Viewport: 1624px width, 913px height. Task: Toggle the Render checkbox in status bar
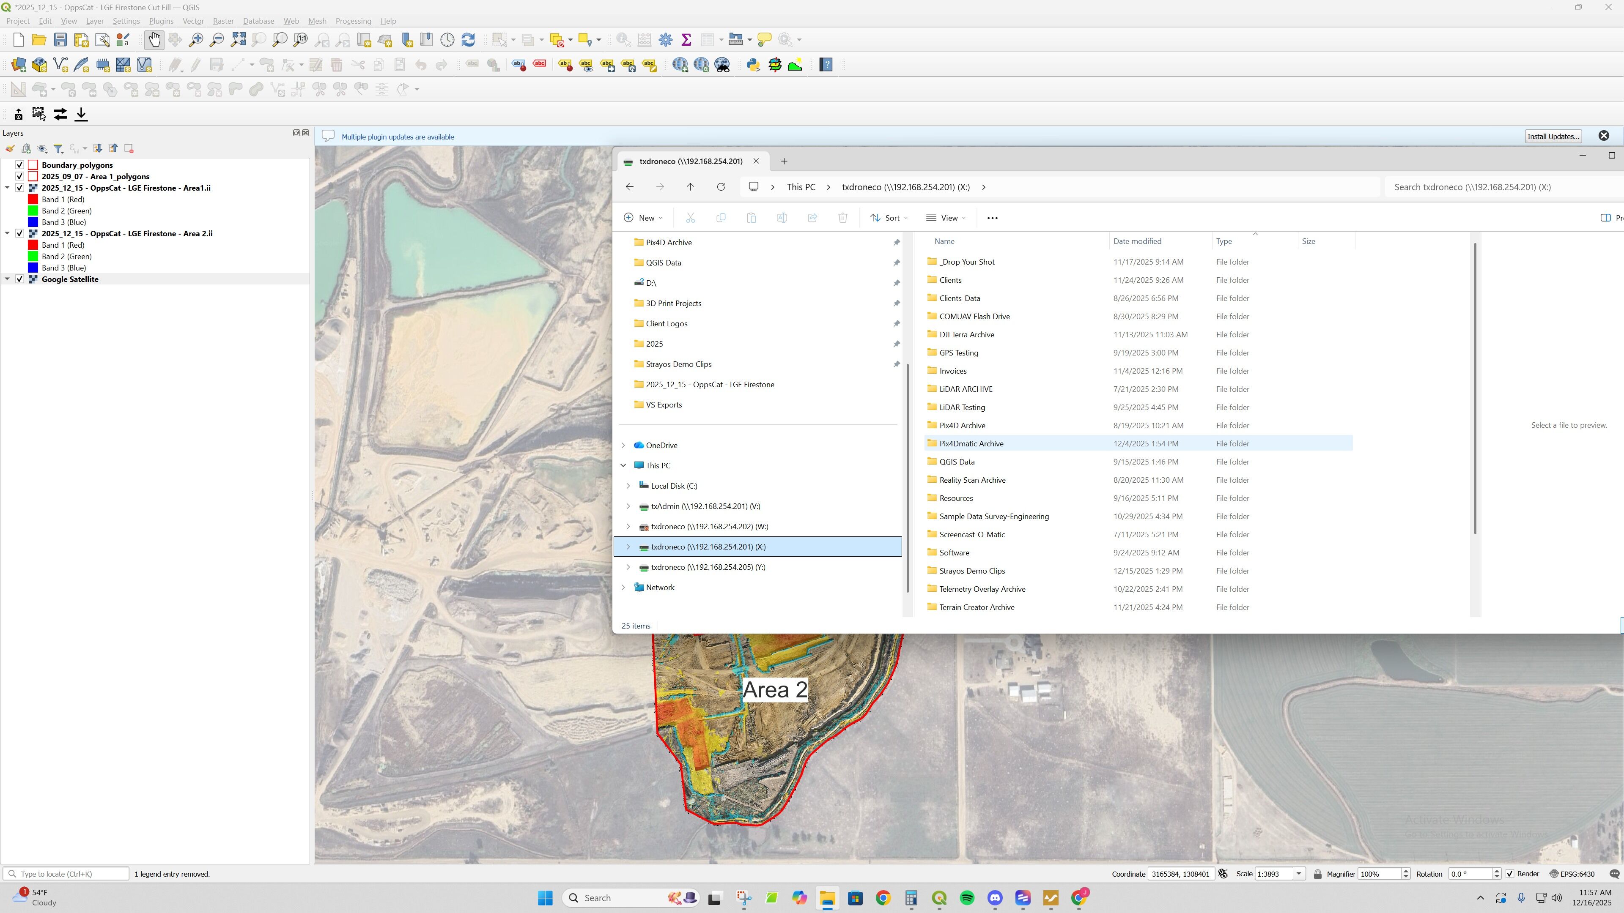[1510, 874]
